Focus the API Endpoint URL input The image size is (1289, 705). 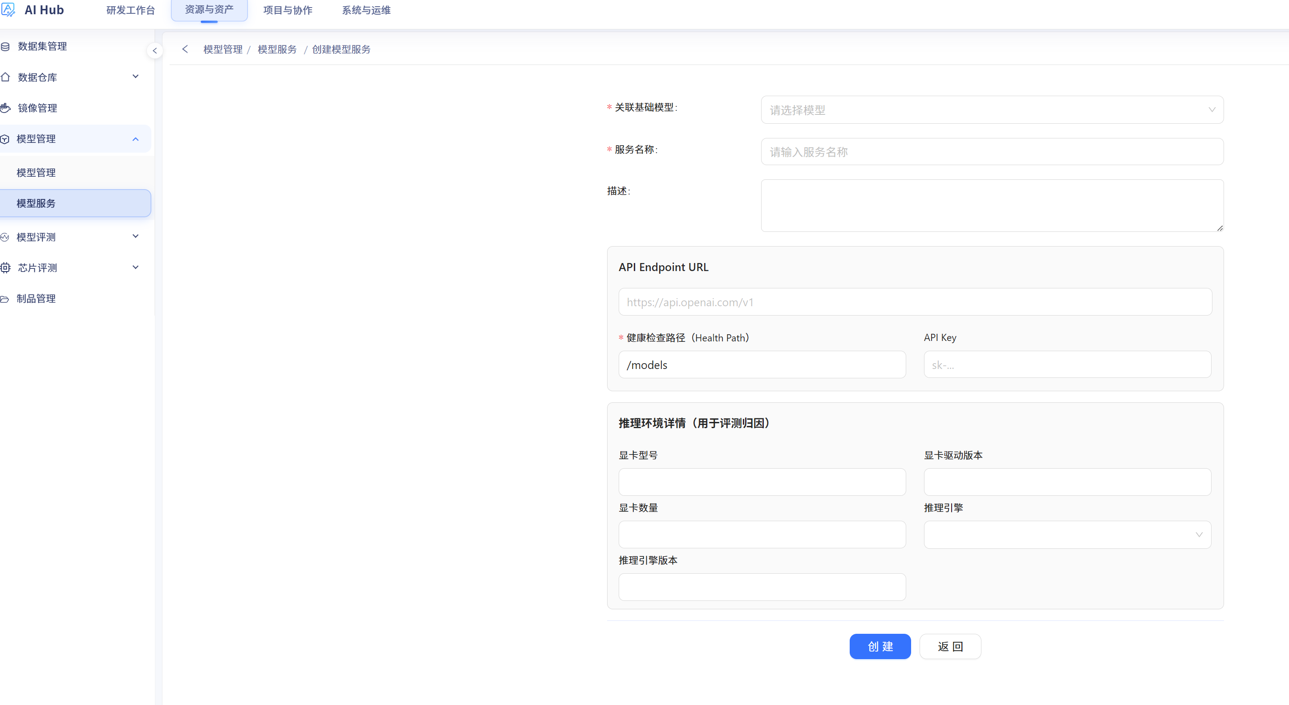(915, 302)
